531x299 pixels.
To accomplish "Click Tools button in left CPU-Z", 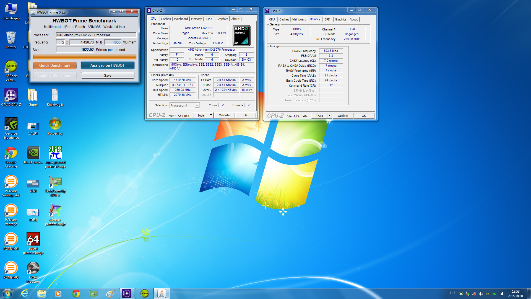I will point(201,115).
